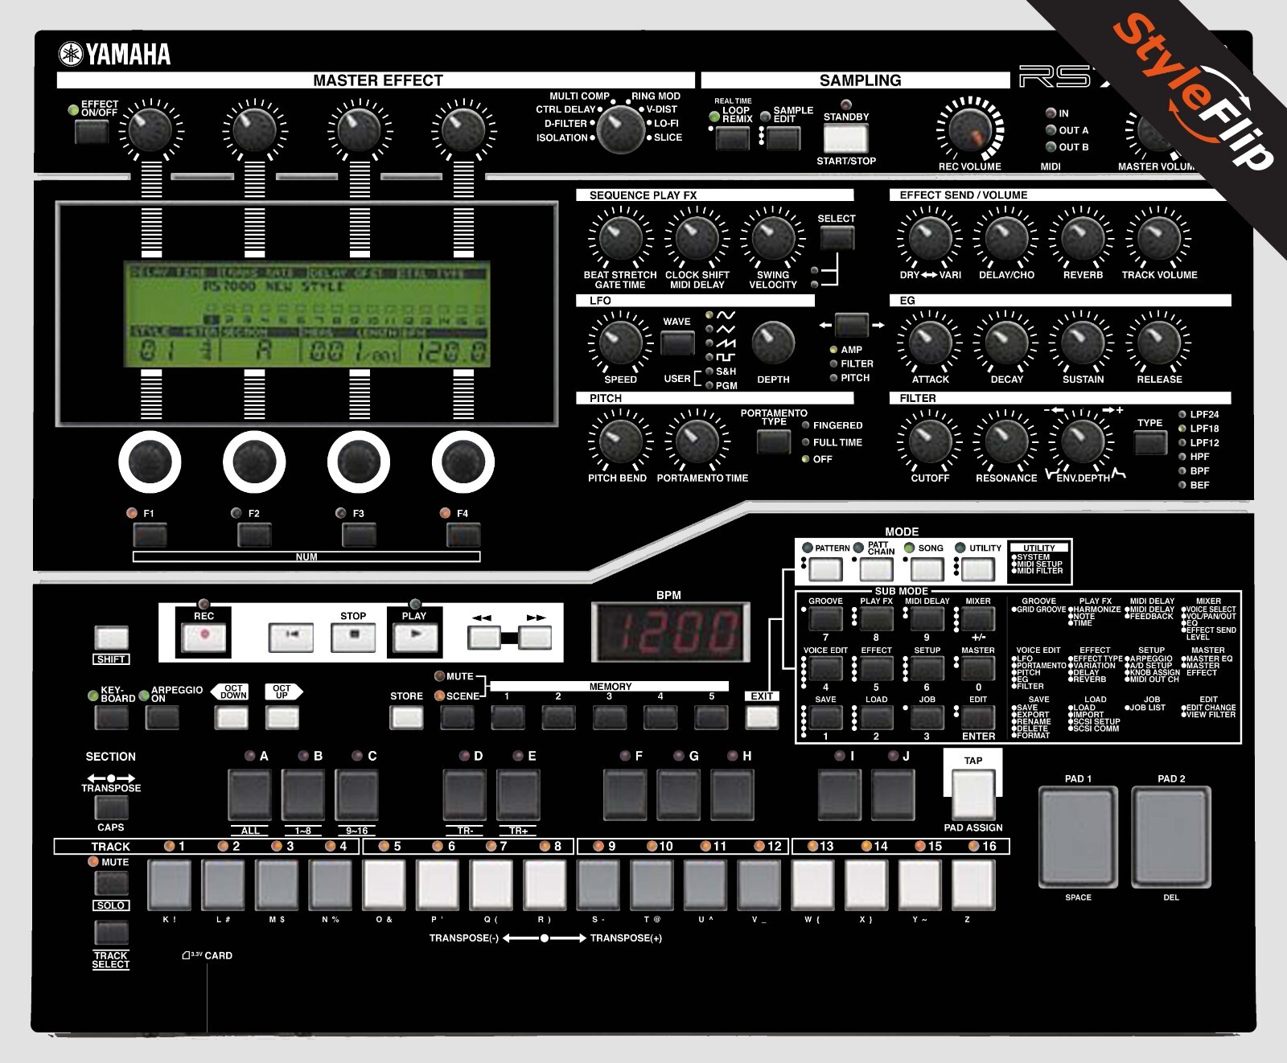The image size is (1287, 1063).
Task: Click the F4 function button
Action: point(463,535)
